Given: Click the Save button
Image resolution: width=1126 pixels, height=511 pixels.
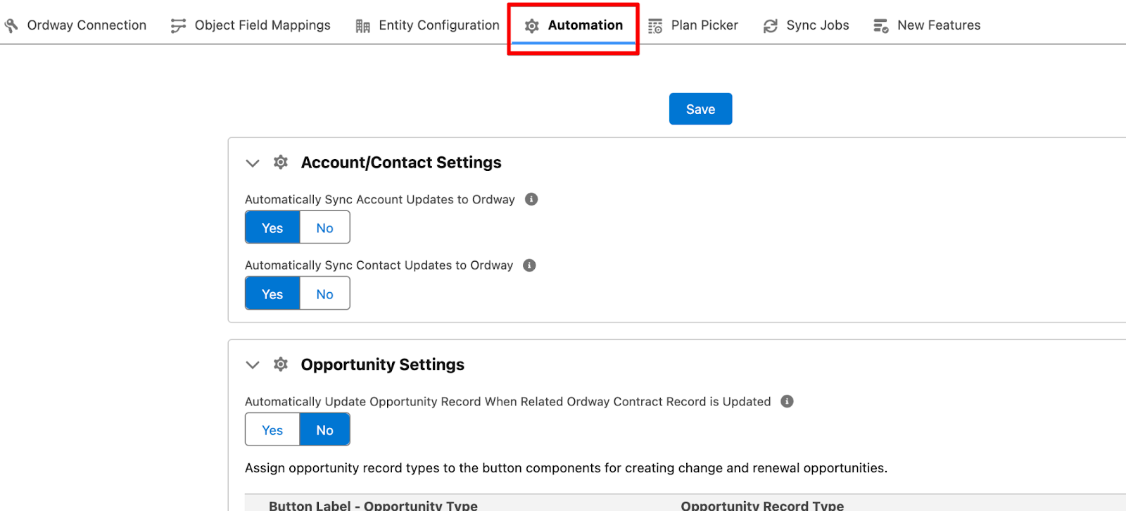Looking at the screenshot, I should (x=700, y=109).
